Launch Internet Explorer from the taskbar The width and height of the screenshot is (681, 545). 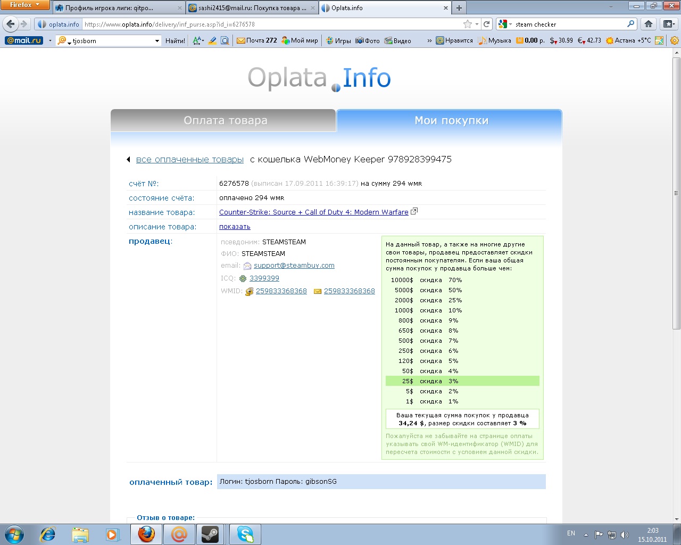[48, 534]
